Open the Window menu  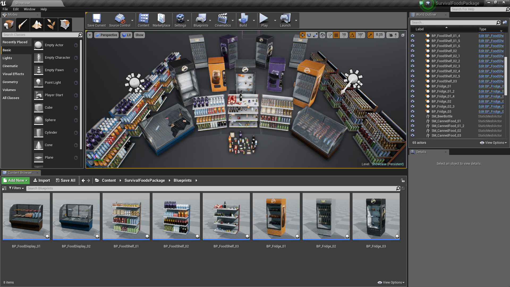click(x=29, y=9)
